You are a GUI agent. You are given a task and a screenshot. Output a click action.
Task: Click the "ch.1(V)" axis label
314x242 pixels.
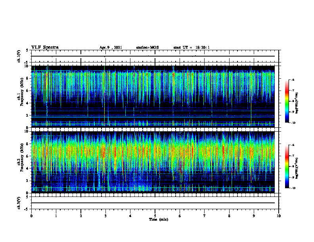pos(19,56)
